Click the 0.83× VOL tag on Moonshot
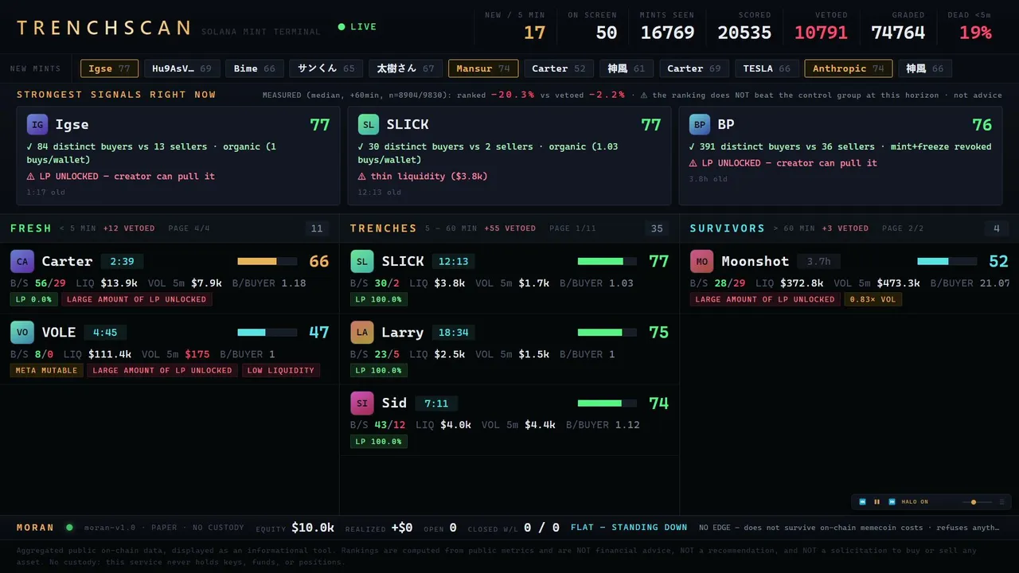Screen dimensions: 1019x573 tap(873, 299)
